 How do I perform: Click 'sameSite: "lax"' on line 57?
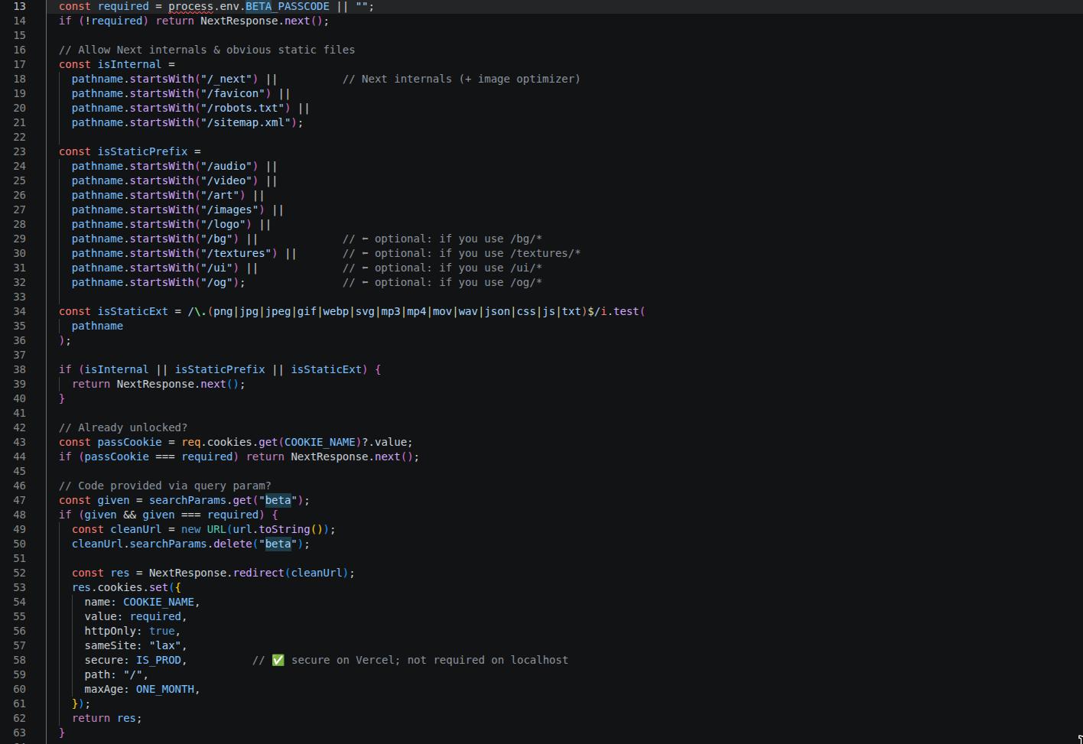133,645
